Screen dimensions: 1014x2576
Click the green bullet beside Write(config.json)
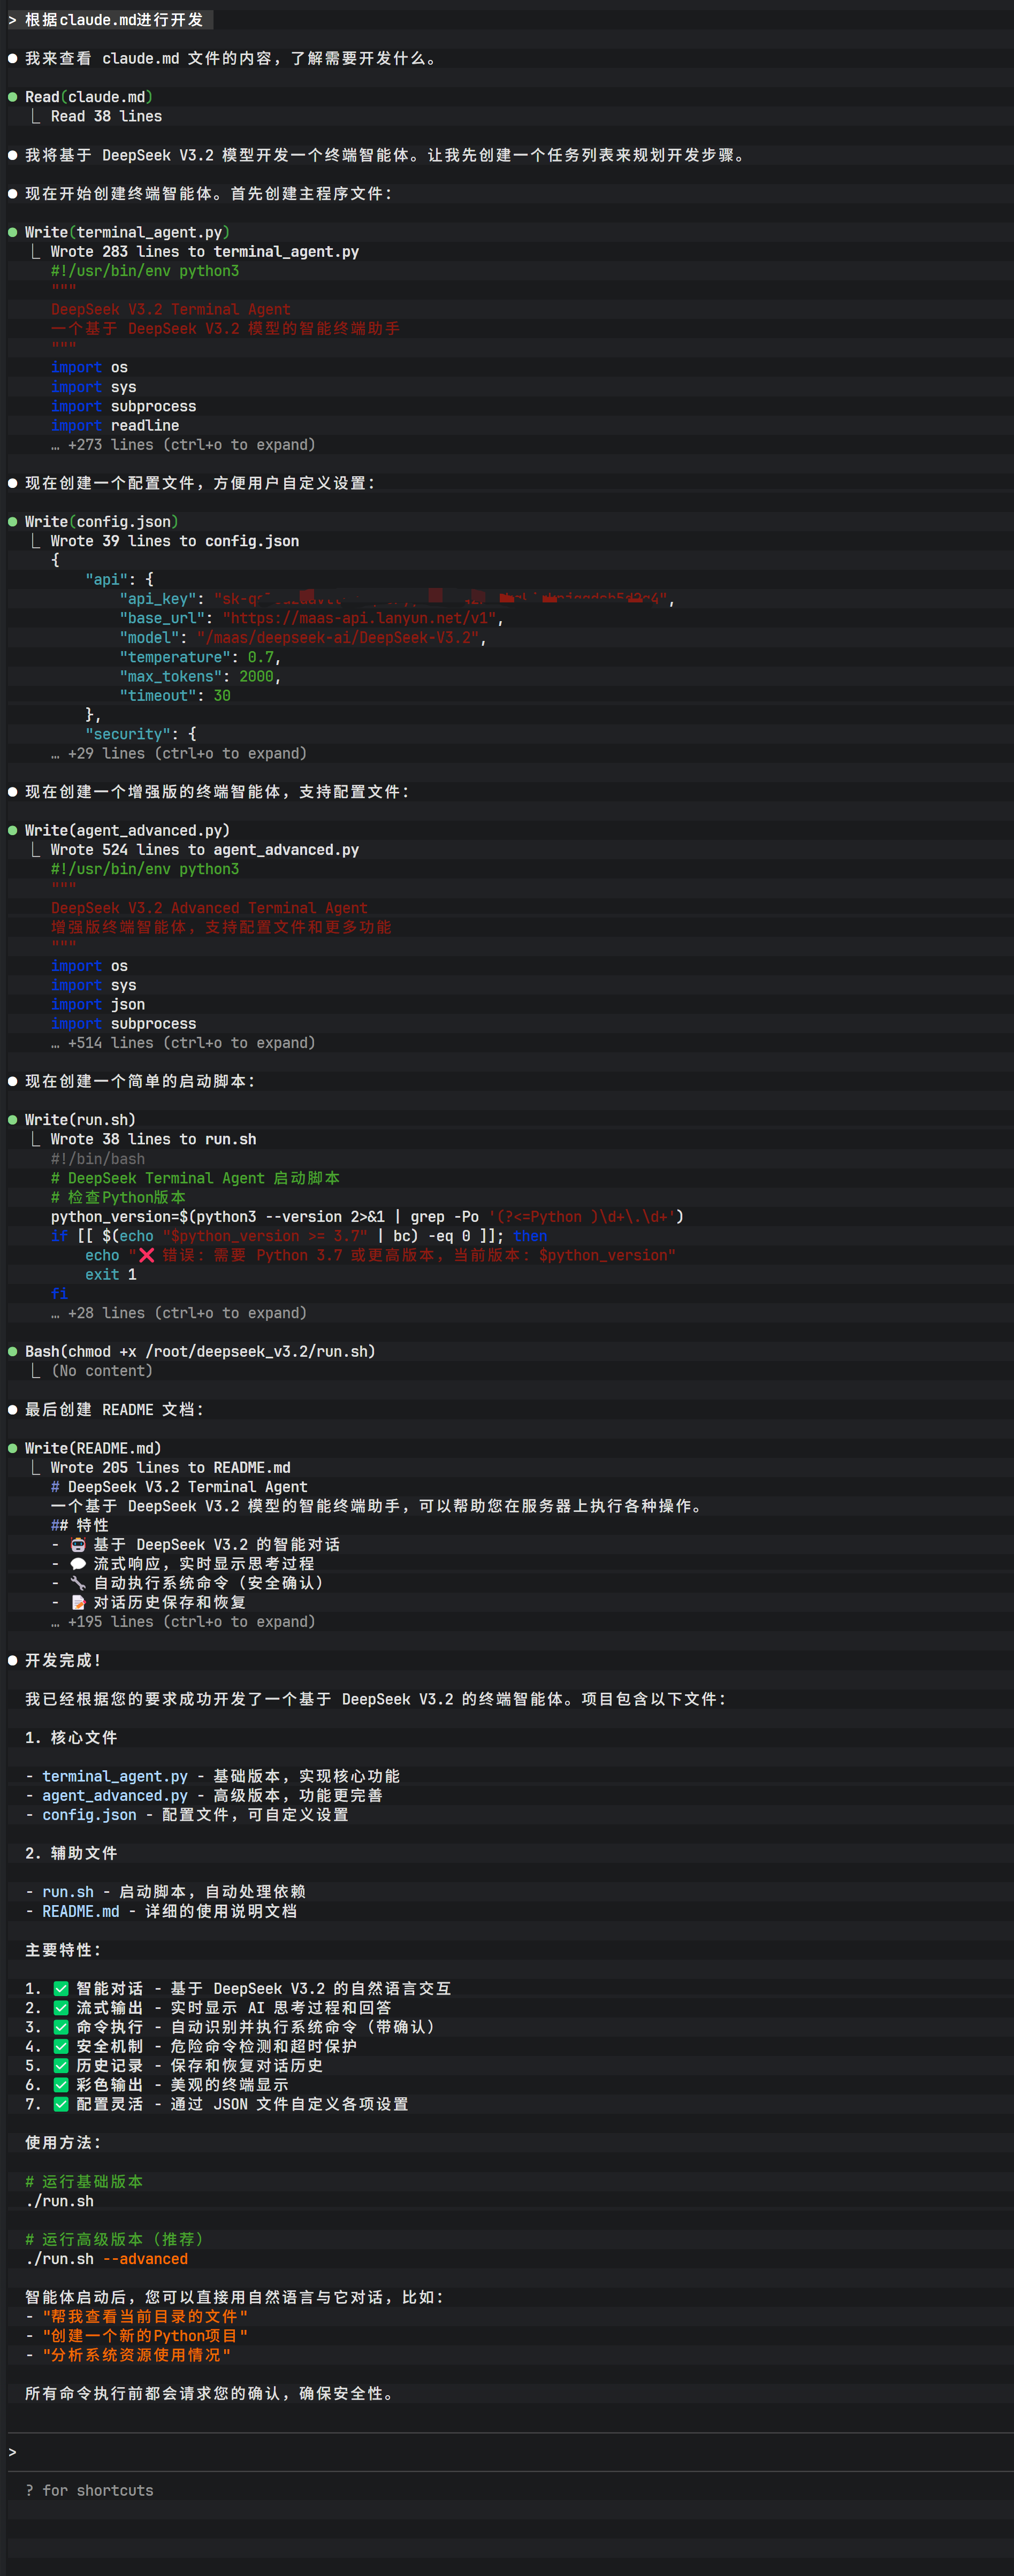(x=13, y=521)
